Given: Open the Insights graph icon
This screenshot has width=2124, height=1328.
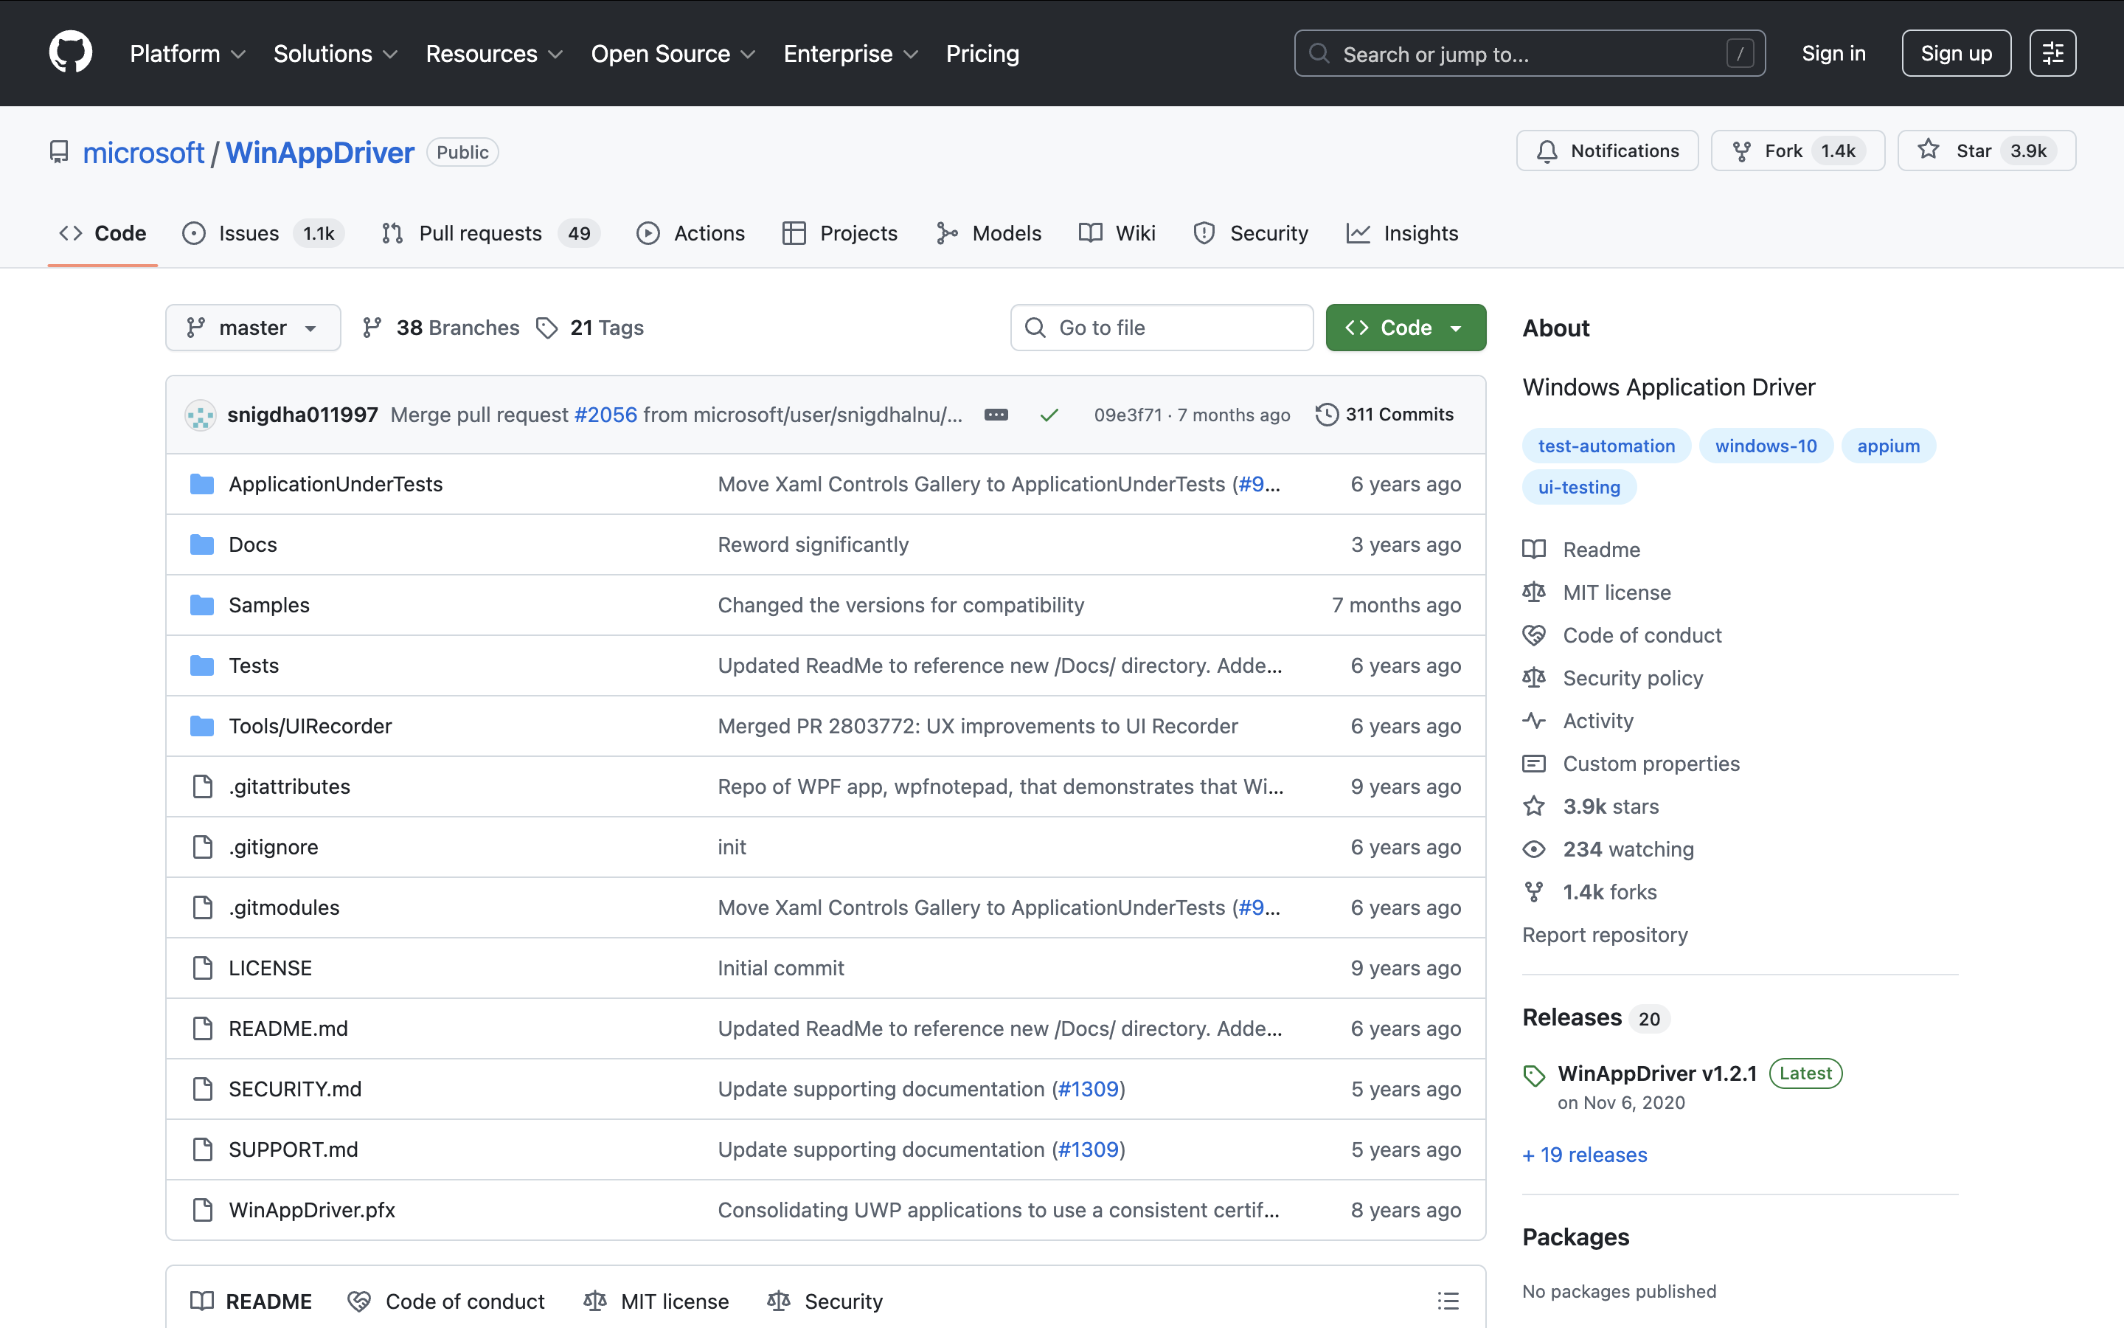Looking at the screenshot, I should [x=1357, y=232].
